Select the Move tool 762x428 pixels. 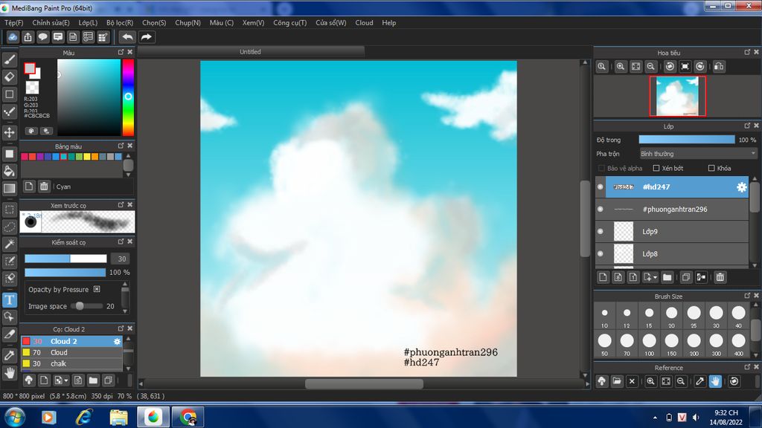point(10,132)
